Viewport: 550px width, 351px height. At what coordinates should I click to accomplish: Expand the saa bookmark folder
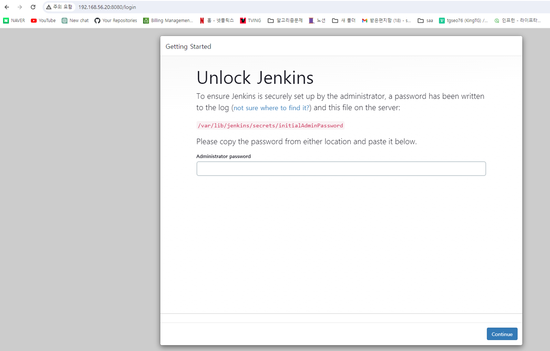[425, 21]
